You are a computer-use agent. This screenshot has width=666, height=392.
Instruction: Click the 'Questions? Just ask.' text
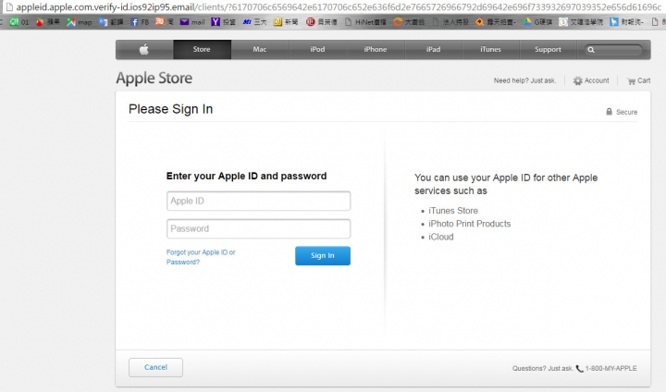click(x=542, y=369)
